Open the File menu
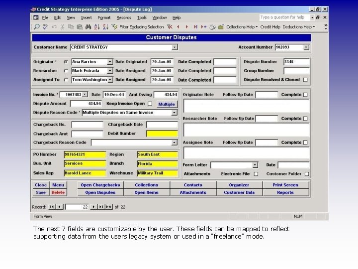 click(x=45, y=17)
